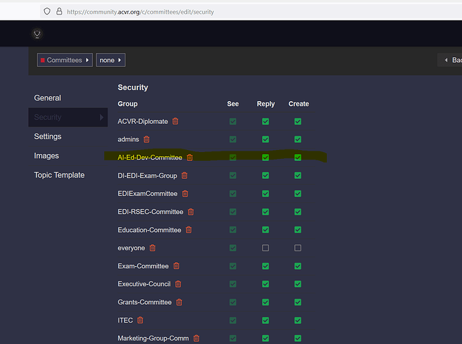The width and height of the screenshot is (462, 344).
Task: Delete the ACVR-Diplomate group permission
Action: (175, 121)
